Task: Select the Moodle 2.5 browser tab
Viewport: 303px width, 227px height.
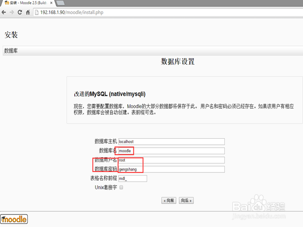Action: pyautogui.click(x=27, y=3)
